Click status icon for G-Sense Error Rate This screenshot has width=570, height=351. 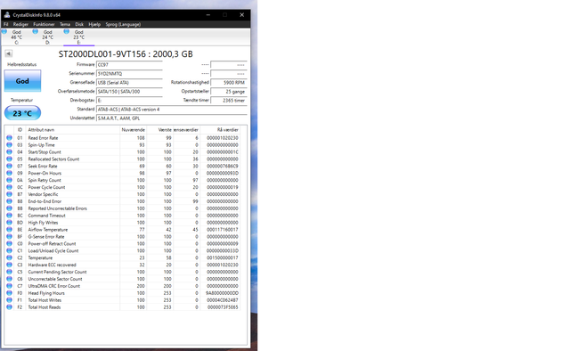(x=9, y=236)
